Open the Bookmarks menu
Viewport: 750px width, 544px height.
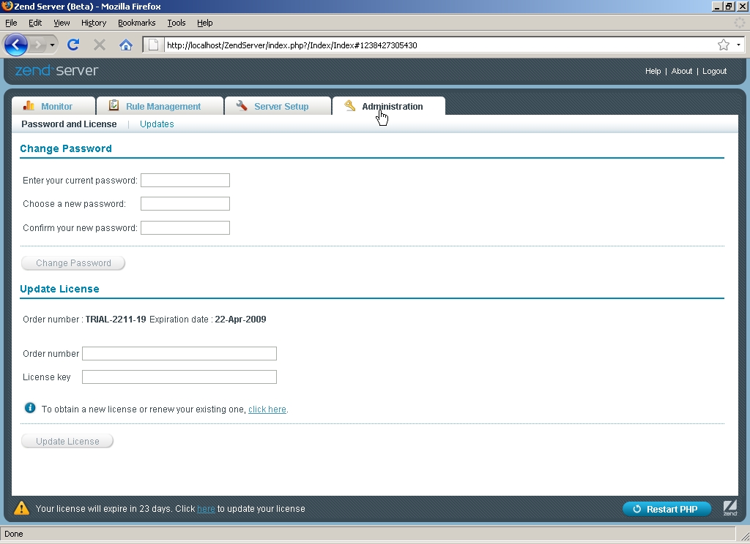pyautogui.click(x=136, y=23)
